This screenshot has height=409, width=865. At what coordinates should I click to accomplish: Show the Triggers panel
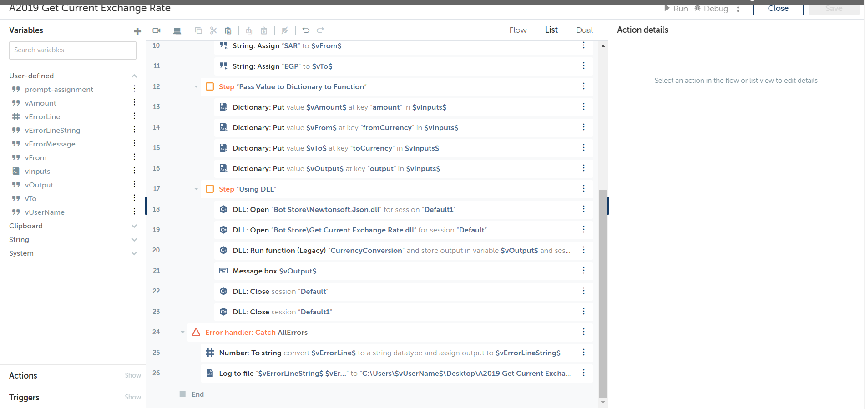(x=132, y=397)
